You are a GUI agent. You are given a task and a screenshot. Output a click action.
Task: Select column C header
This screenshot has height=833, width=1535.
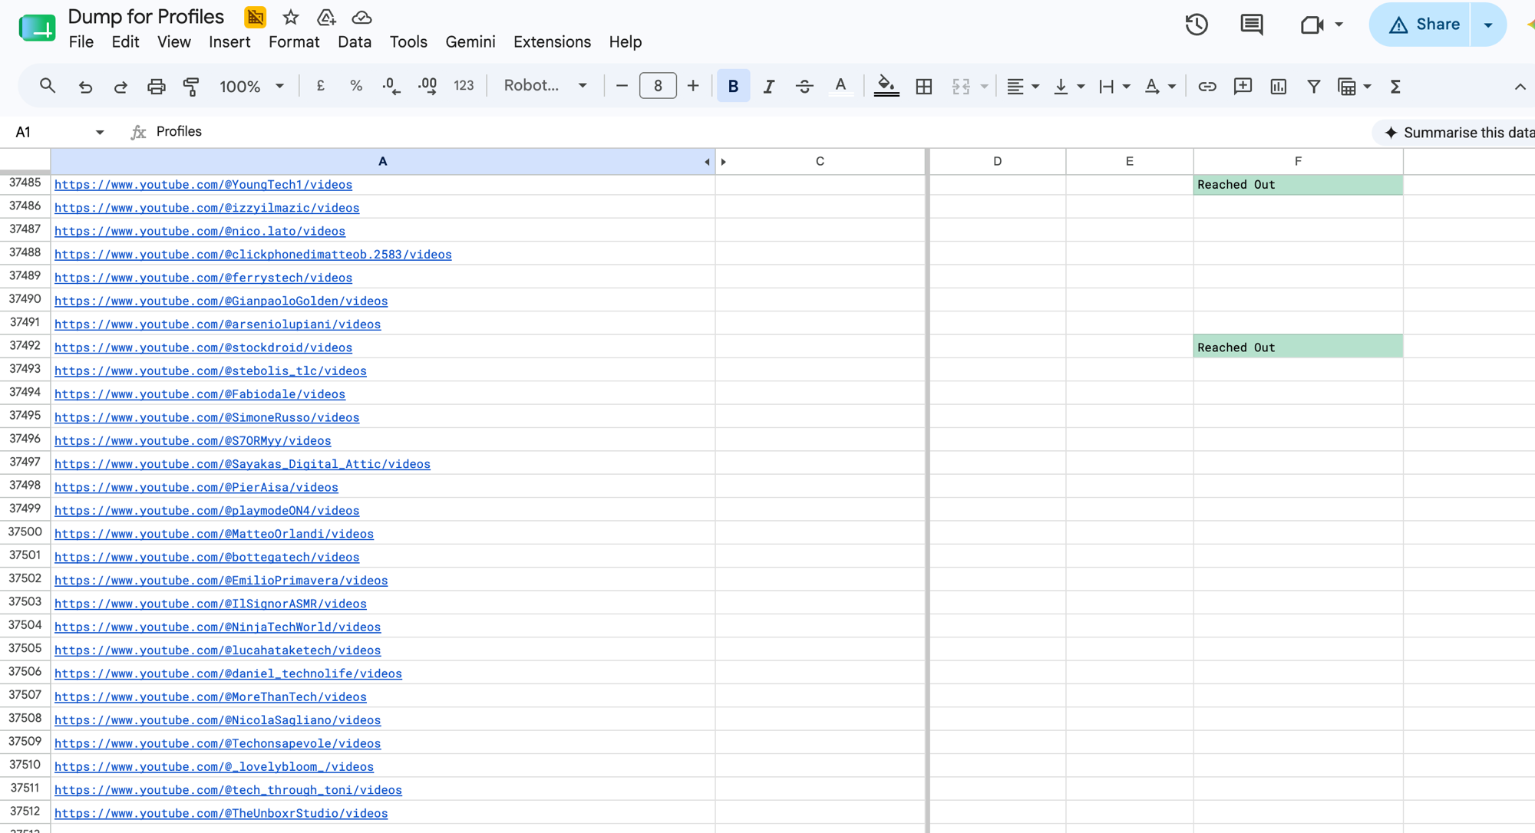click(820, 161)
